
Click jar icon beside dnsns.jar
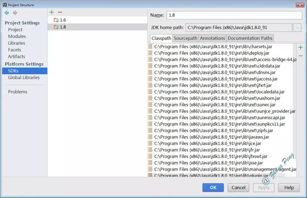pos(151,73)
